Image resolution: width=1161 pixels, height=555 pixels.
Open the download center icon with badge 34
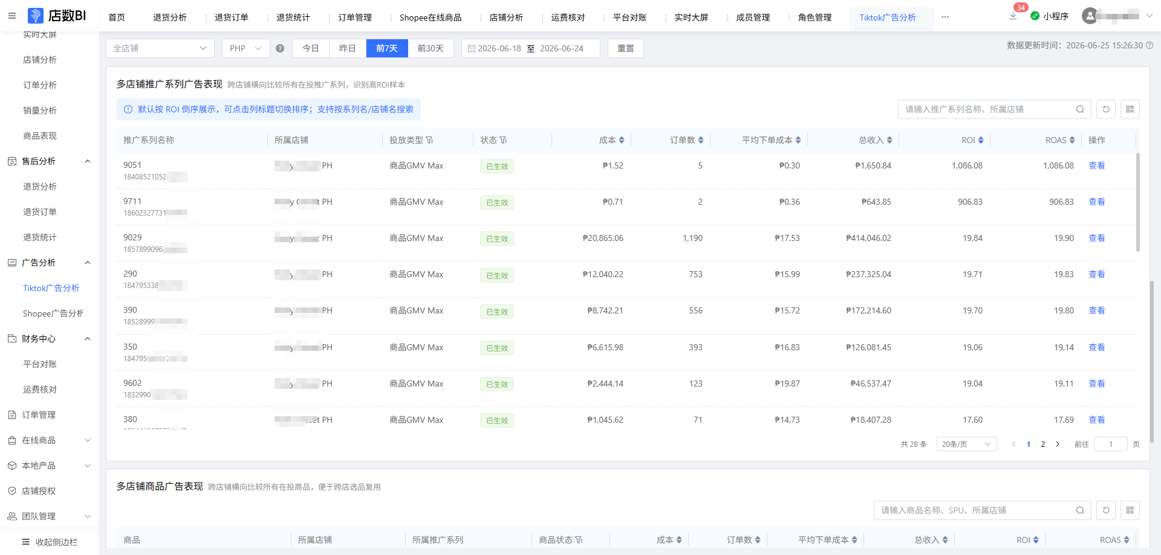(1013, 16)
